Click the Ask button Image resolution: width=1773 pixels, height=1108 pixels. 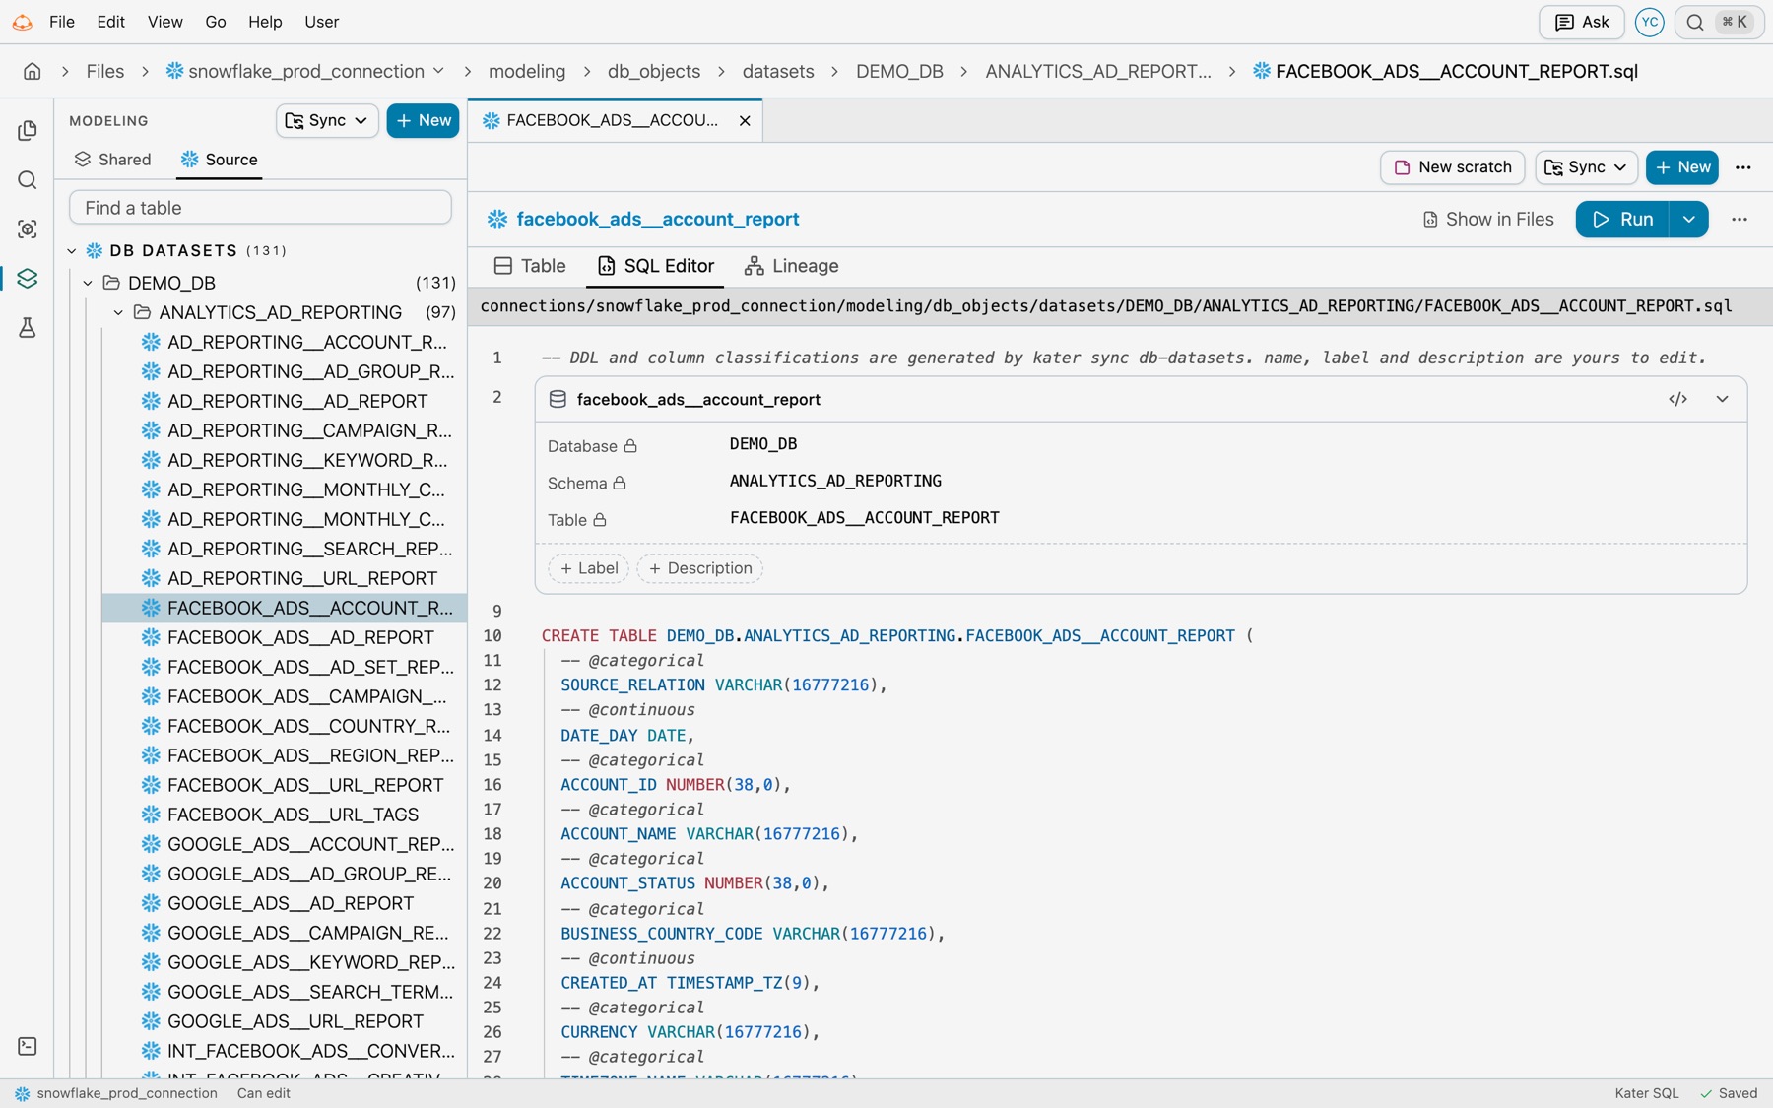[x=1581, y=22]
